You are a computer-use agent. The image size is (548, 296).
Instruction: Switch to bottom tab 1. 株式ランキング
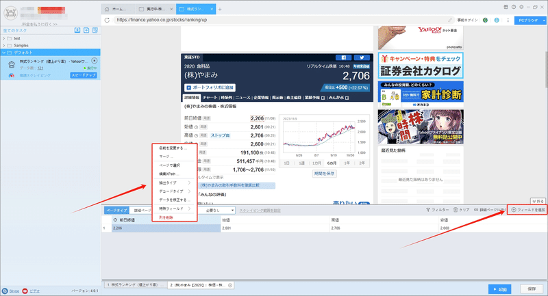click(134, 285)
